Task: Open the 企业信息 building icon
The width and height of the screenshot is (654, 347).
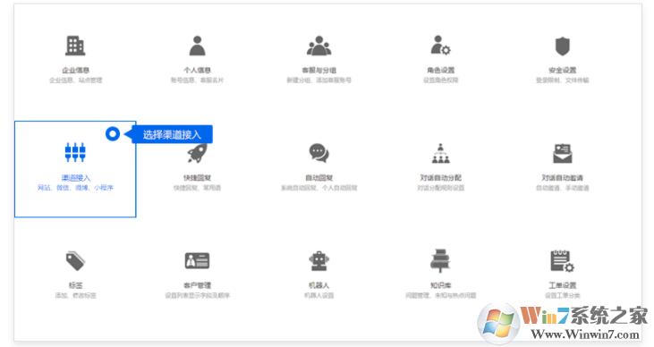Action: pyautogui.click(x=75, y=46)
